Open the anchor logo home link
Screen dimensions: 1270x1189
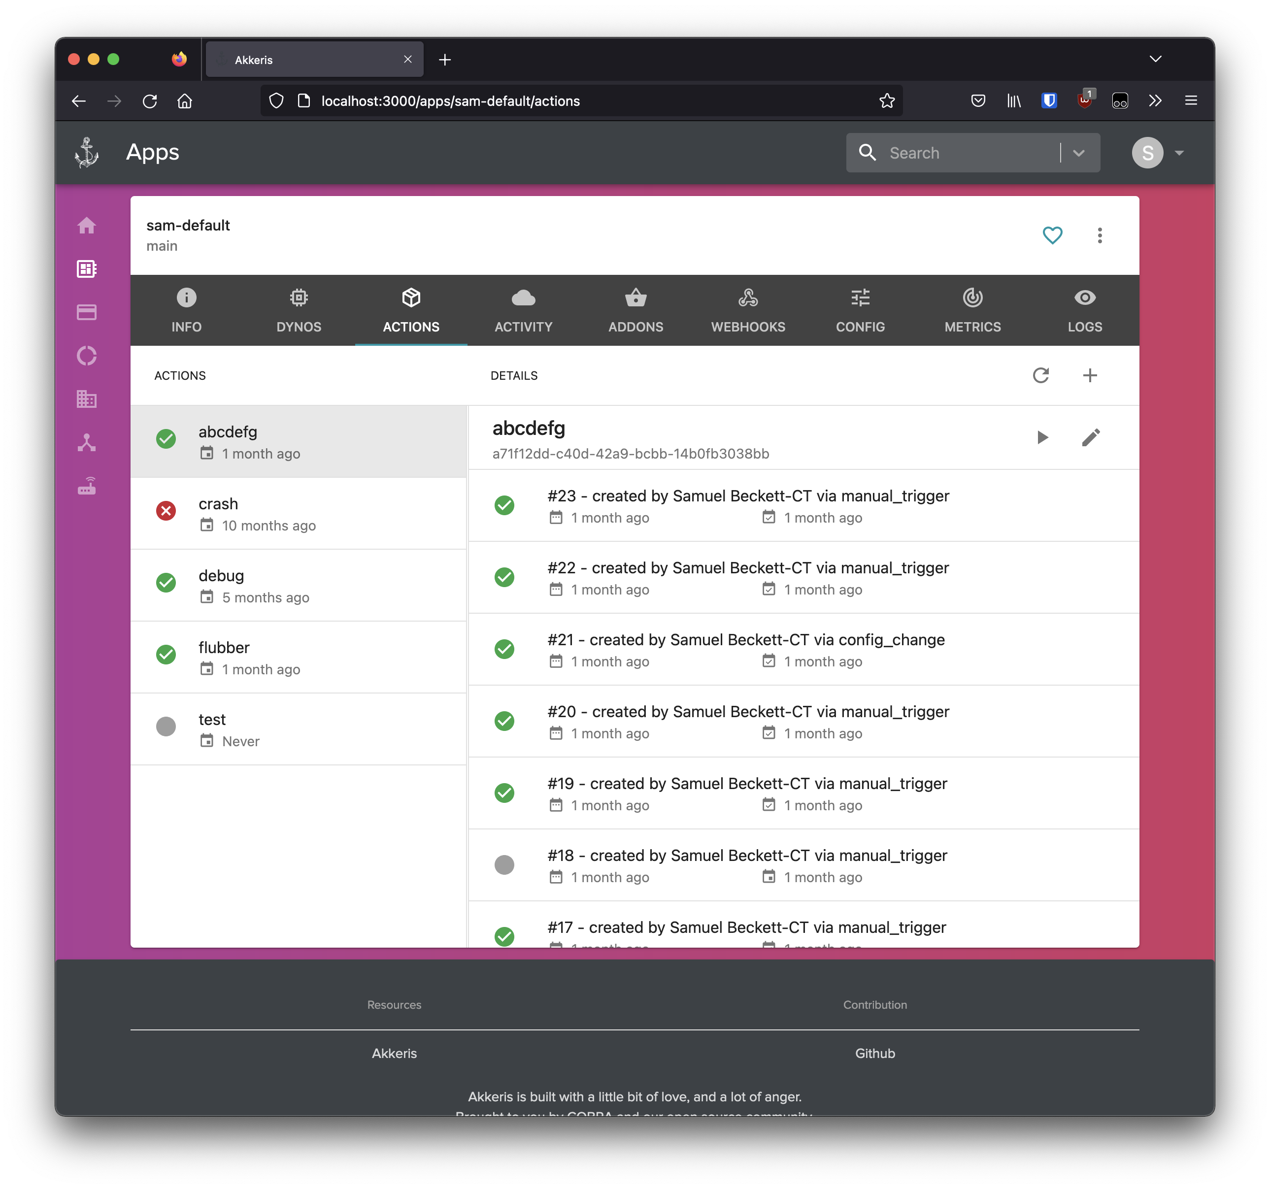tap(87, 153)
